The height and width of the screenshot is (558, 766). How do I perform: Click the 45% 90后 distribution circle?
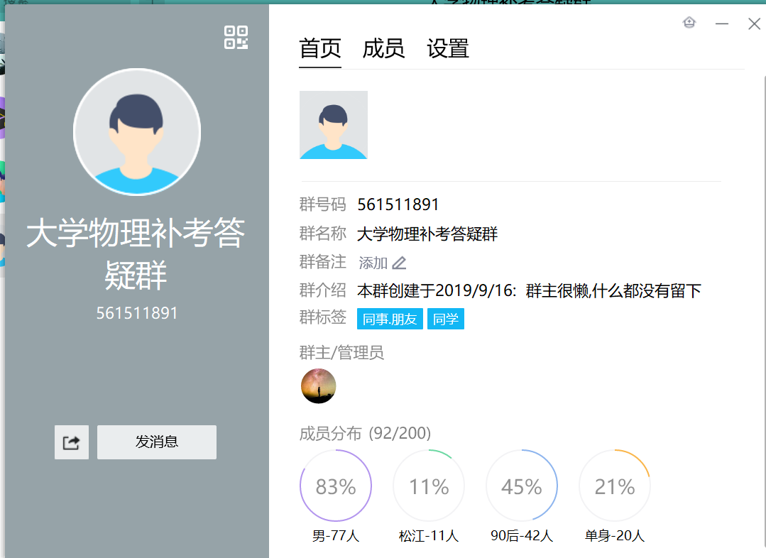522,486
